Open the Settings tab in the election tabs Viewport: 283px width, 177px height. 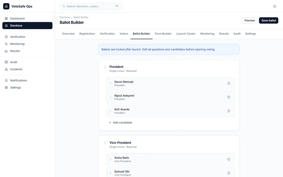pyautogui.click(x=250, y=34)
